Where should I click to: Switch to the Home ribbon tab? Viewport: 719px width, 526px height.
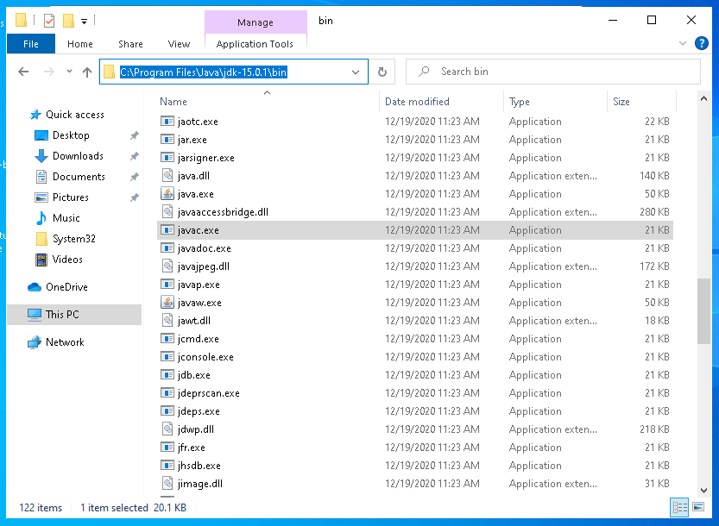pos(79,44)
